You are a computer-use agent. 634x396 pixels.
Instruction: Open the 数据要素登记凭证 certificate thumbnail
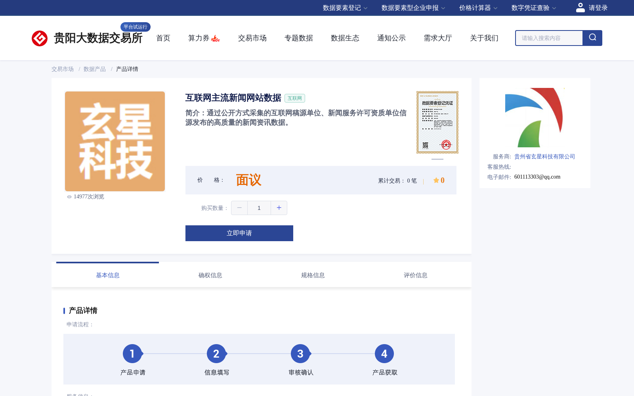(x=437, y=122)
